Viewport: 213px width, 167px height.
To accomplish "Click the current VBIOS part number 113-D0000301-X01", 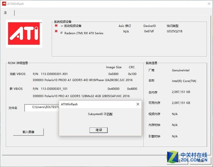I will 54,74.
